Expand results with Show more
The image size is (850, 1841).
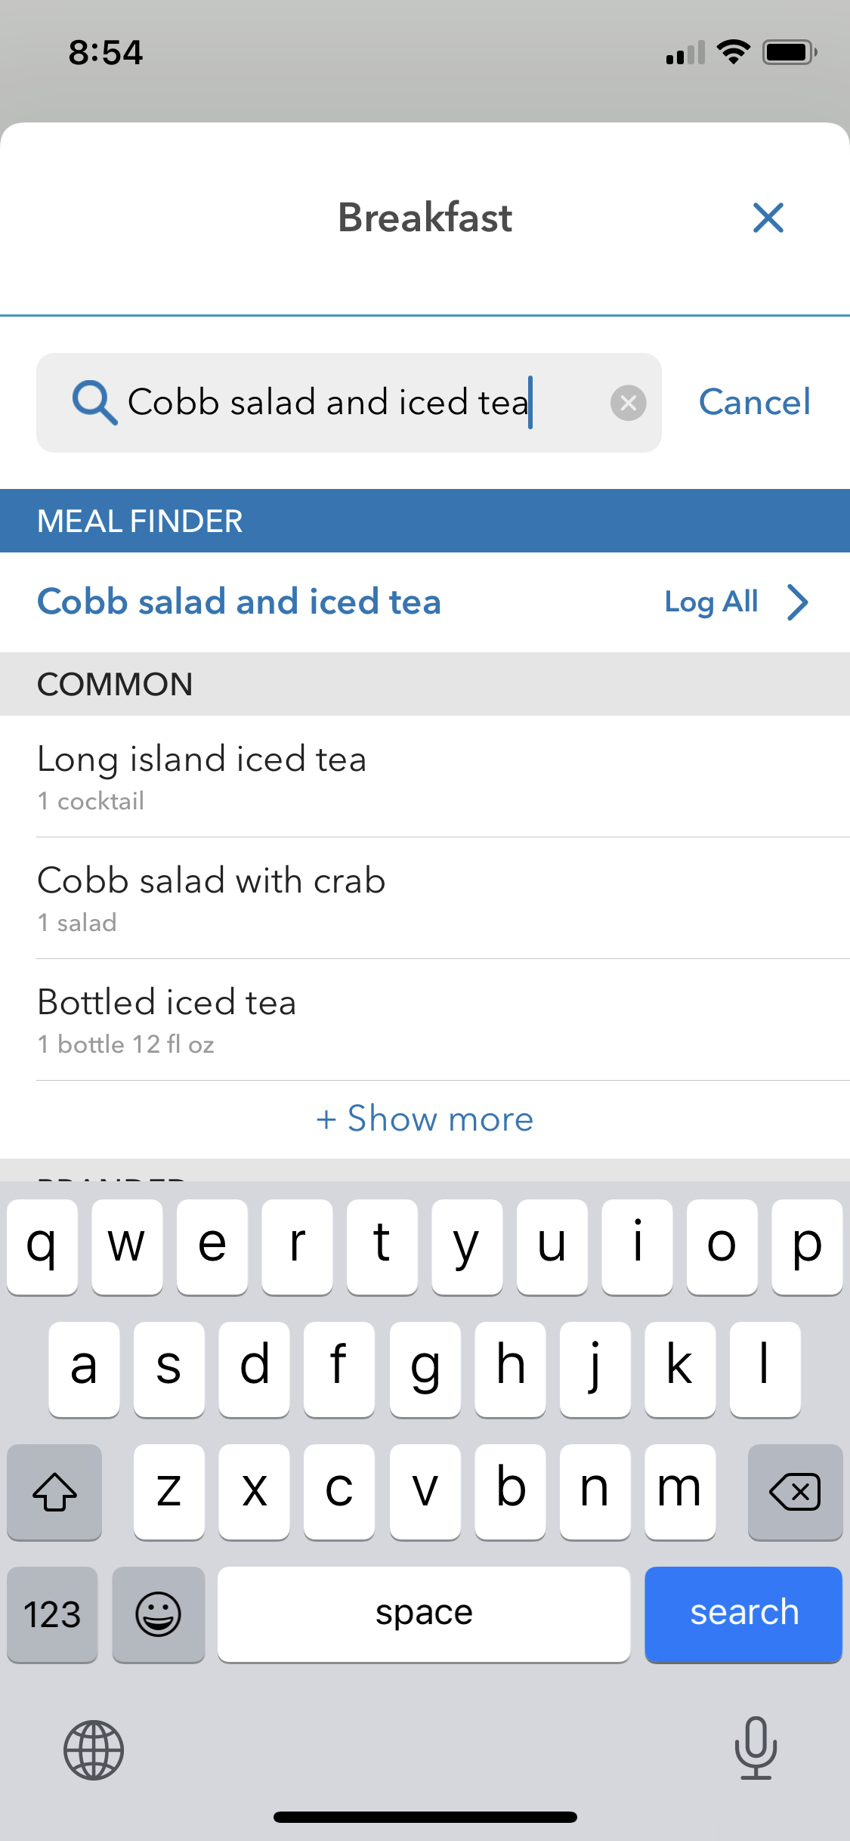coord(425,1119)
